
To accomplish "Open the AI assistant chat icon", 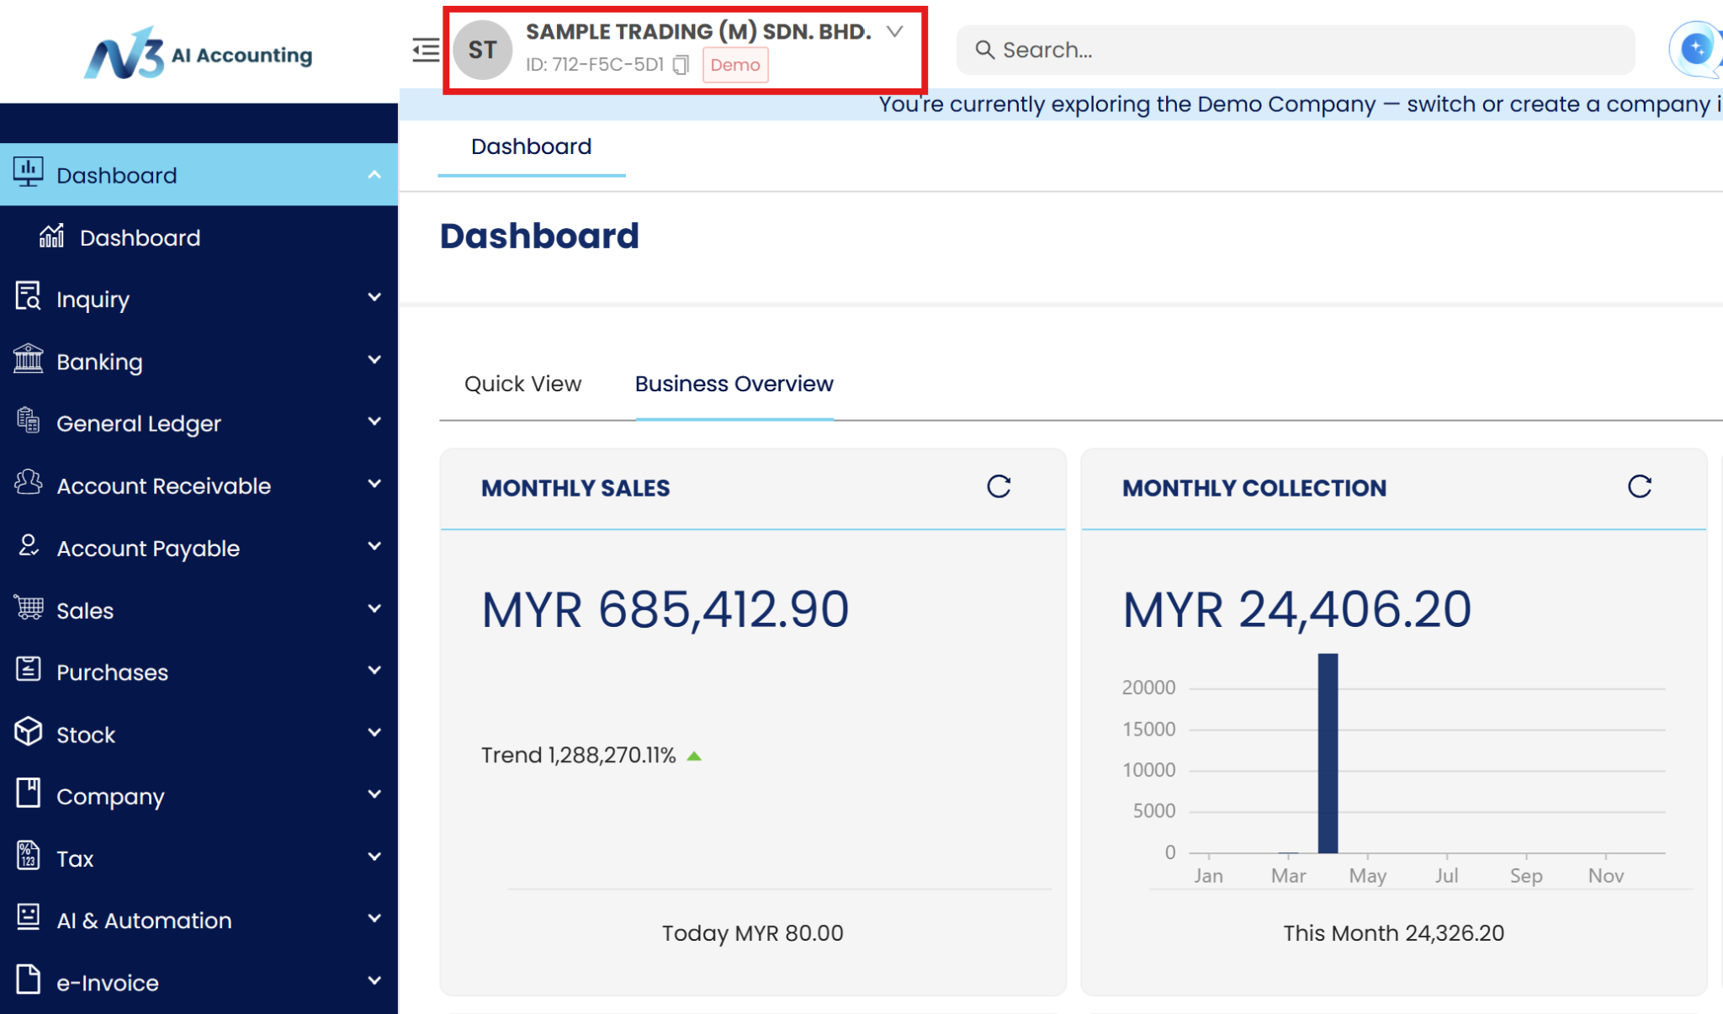I will (1695, 49).
